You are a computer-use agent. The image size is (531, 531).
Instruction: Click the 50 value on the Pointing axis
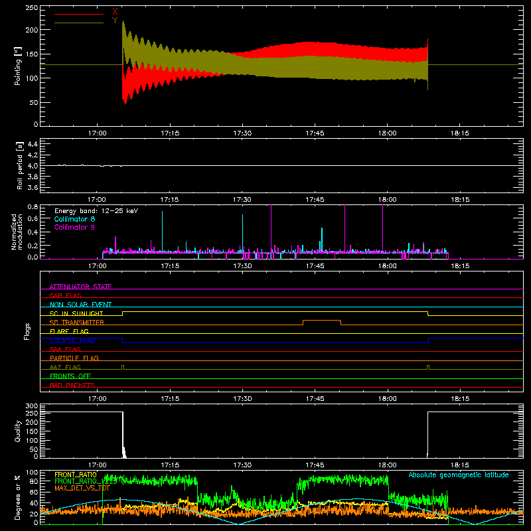[x=35, y=103]
